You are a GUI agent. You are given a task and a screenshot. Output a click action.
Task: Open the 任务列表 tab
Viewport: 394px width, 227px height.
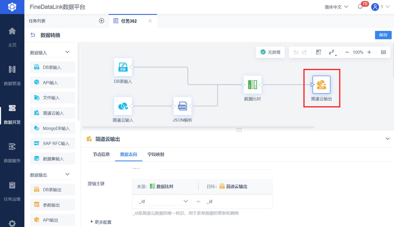click(x=37, y=21)
